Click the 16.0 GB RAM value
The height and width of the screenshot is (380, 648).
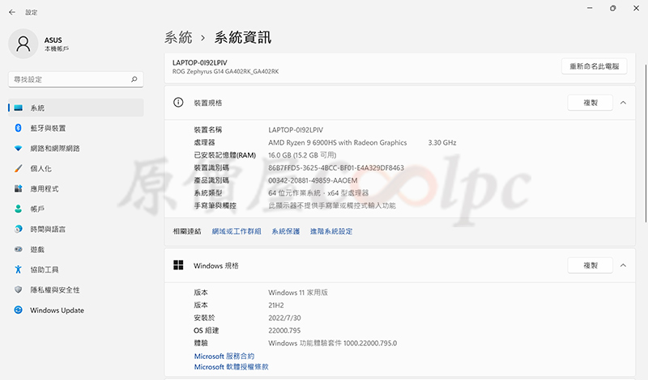click(x=302, y=155)
